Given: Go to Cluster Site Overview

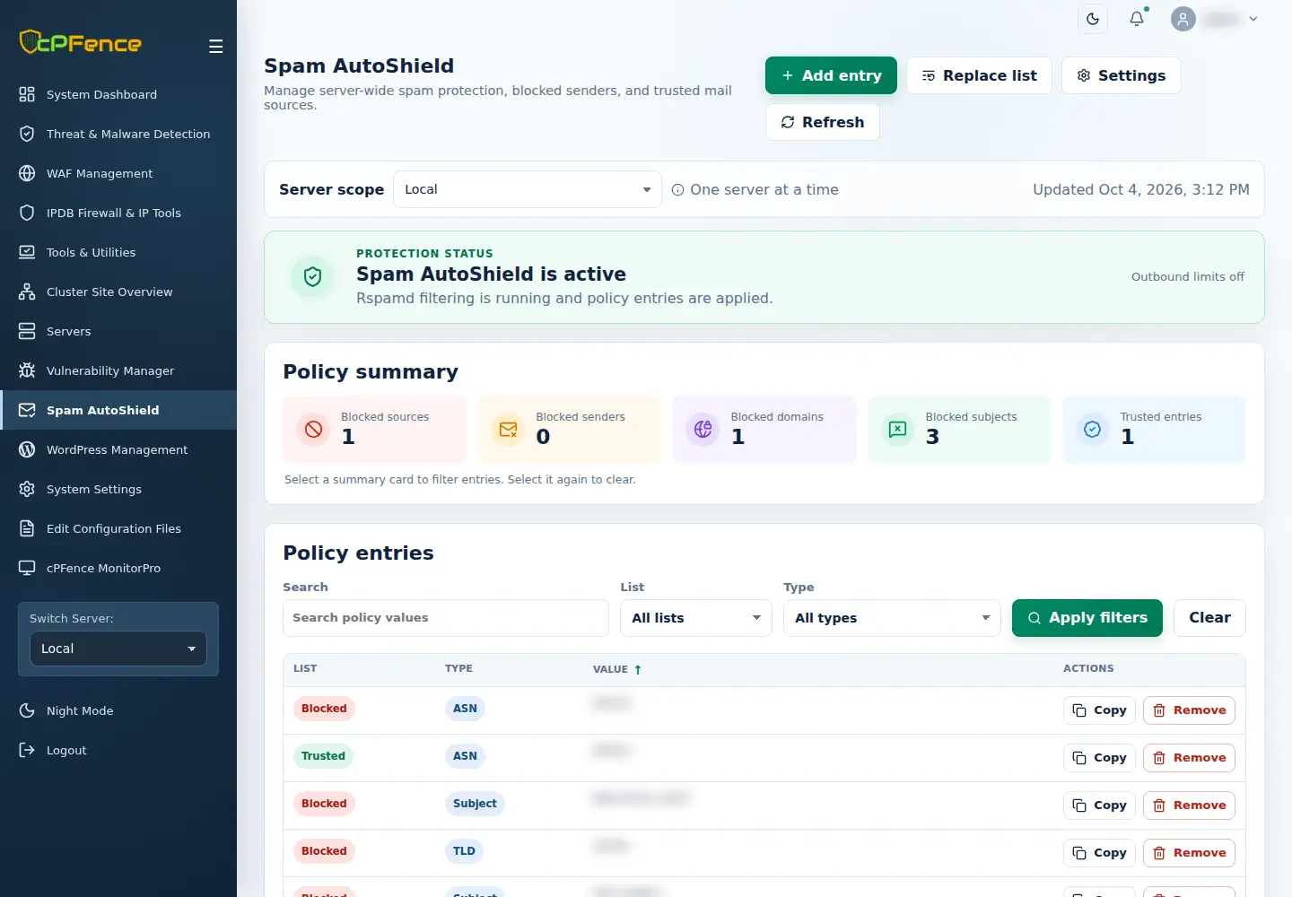Looking at the screenshot, I should (118, 292).
